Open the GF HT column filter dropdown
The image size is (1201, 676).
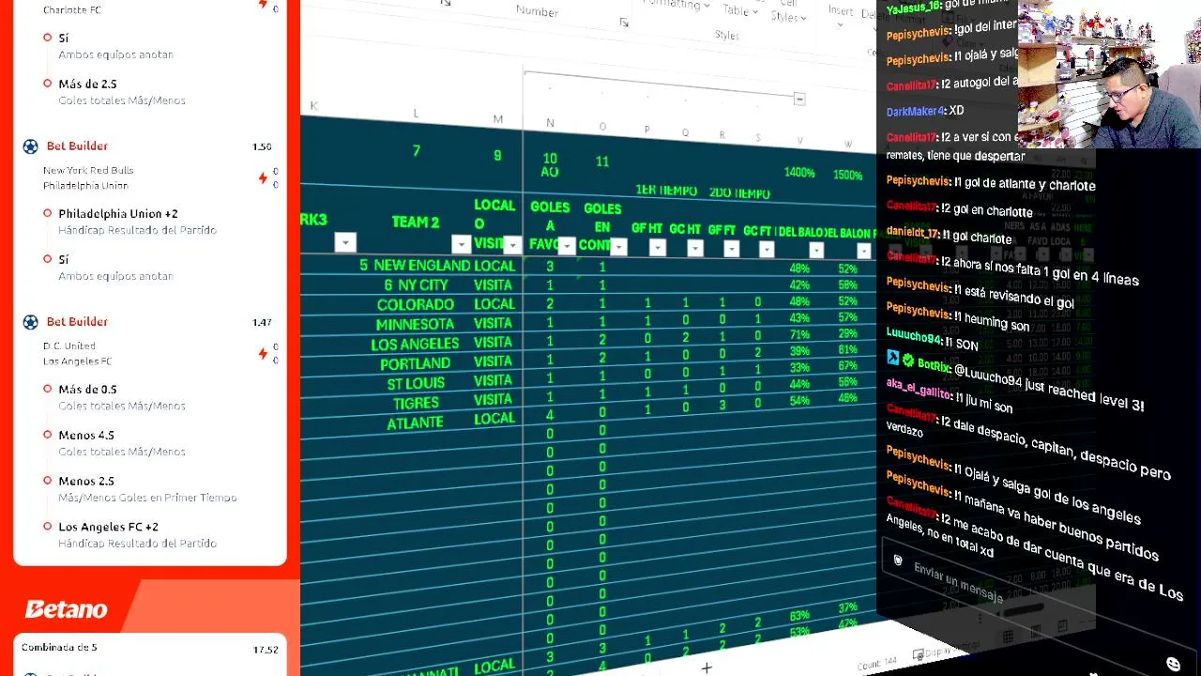(x=657, y=248)
